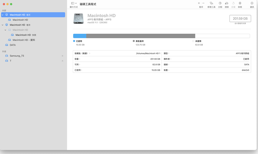Click APFS 卷宗群組 in the 類型 row
The height and width of the screenshot is (154, 258).
tap(242, 53)
